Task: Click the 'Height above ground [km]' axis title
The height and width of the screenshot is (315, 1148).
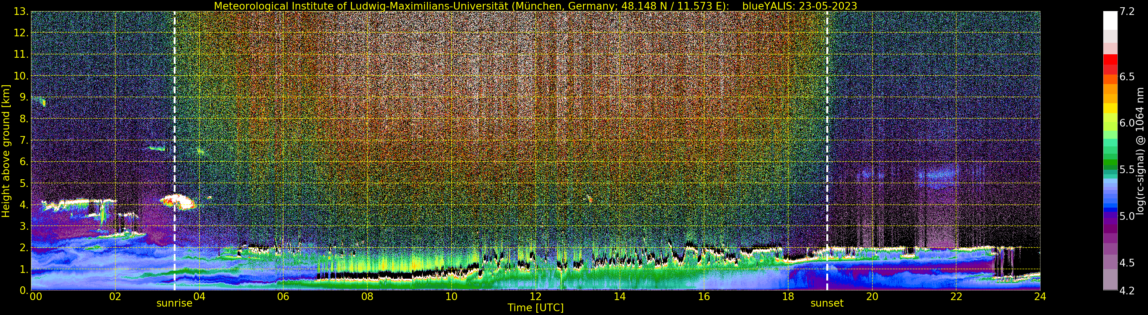Action: click(6, 151)
